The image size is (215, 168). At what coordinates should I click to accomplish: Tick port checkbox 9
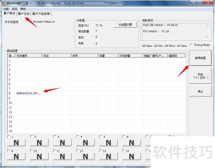pyautogui.click(x=9, y=151)
